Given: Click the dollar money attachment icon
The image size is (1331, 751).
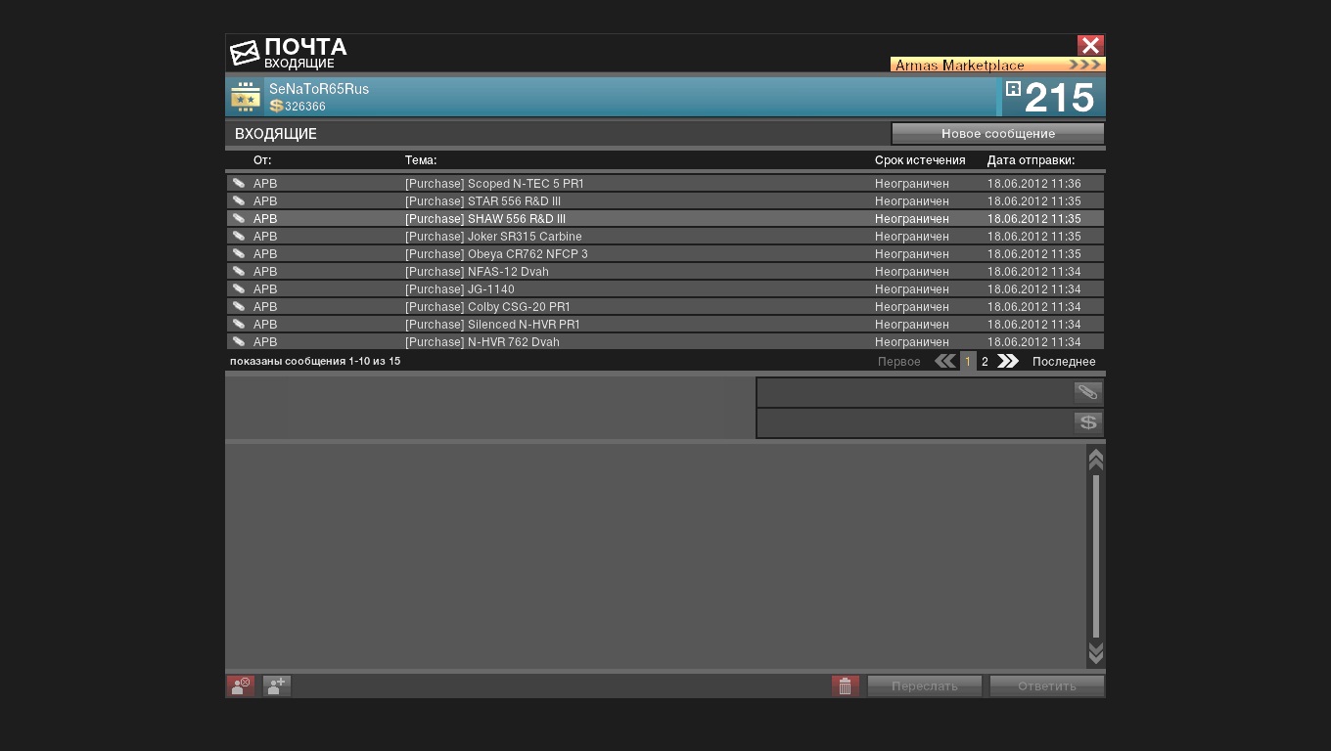Looking at the screenshot, I should 1087,422.
